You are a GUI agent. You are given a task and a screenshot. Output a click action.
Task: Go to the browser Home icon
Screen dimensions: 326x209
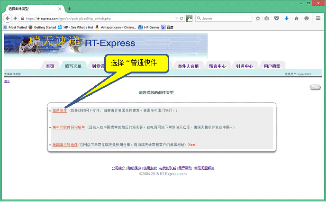point(297,18)
